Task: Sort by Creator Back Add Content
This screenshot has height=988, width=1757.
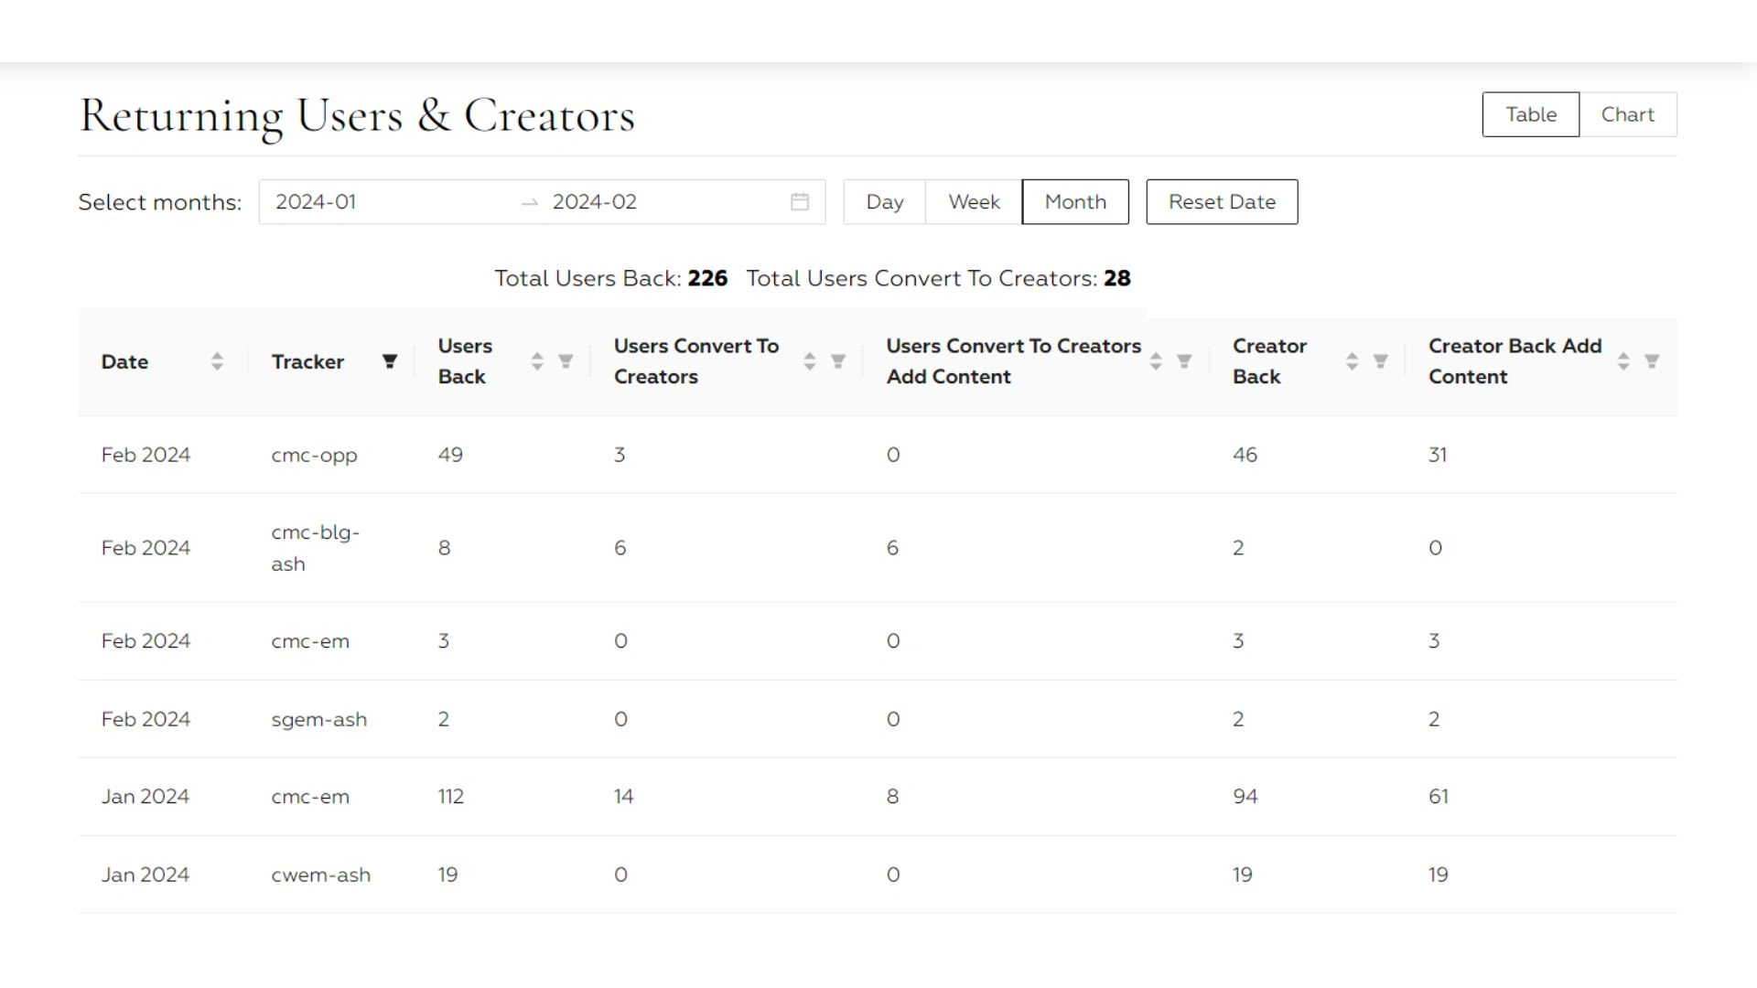Action: [1623, 361]
